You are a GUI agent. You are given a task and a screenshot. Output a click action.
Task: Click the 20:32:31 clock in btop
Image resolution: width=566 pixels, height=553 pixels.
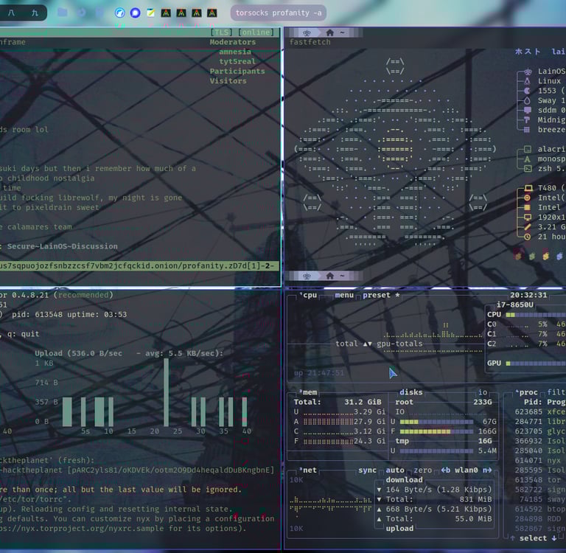coord(528,295)
